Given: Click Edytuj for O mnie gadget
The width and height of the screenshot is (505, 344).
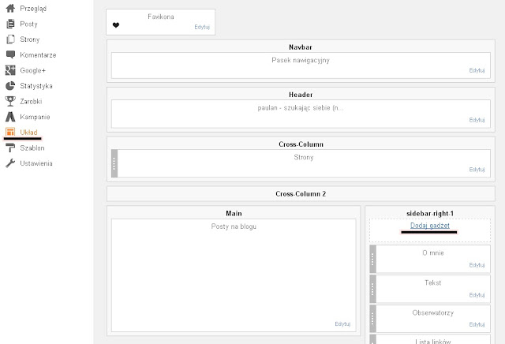Looking at the screenshot, I should pos(477,265).
